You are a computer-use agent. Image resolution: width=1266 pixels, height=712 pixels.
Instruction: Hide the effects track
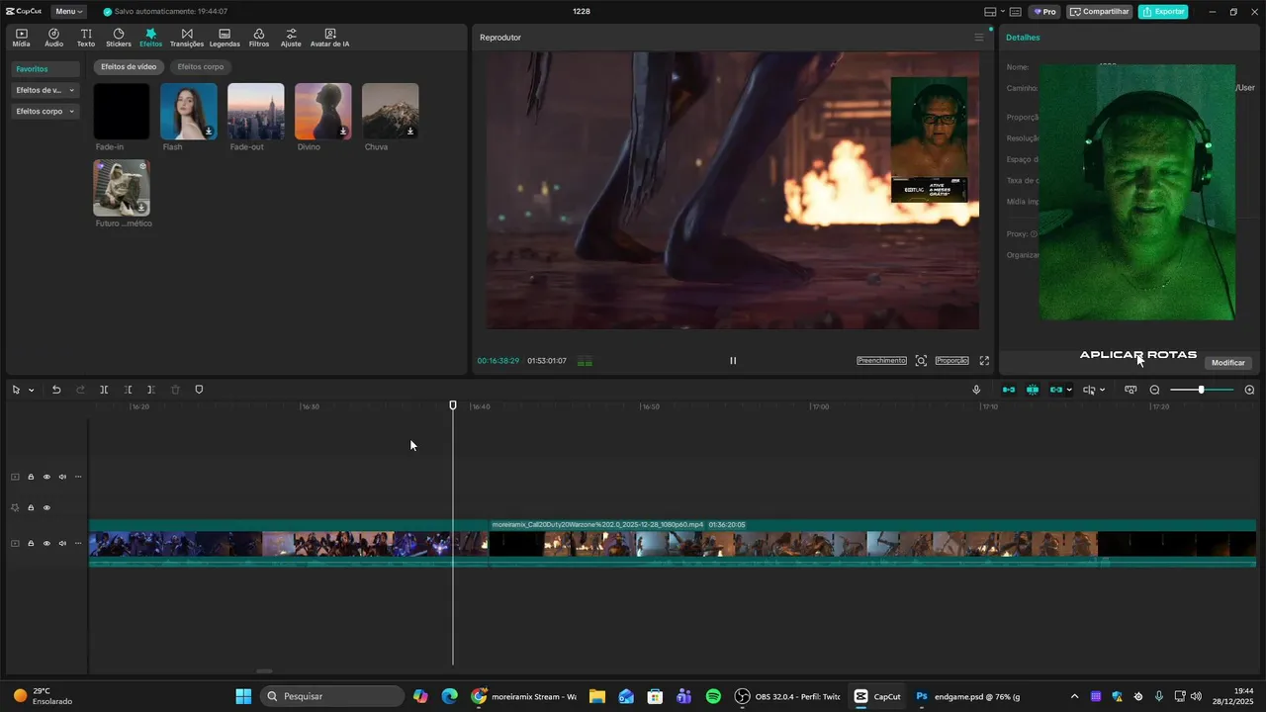click(x=46, y=507)
